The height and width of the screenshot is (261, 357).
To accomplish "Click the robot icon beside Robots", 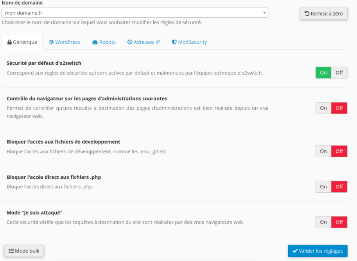I will tap(95, 42).
